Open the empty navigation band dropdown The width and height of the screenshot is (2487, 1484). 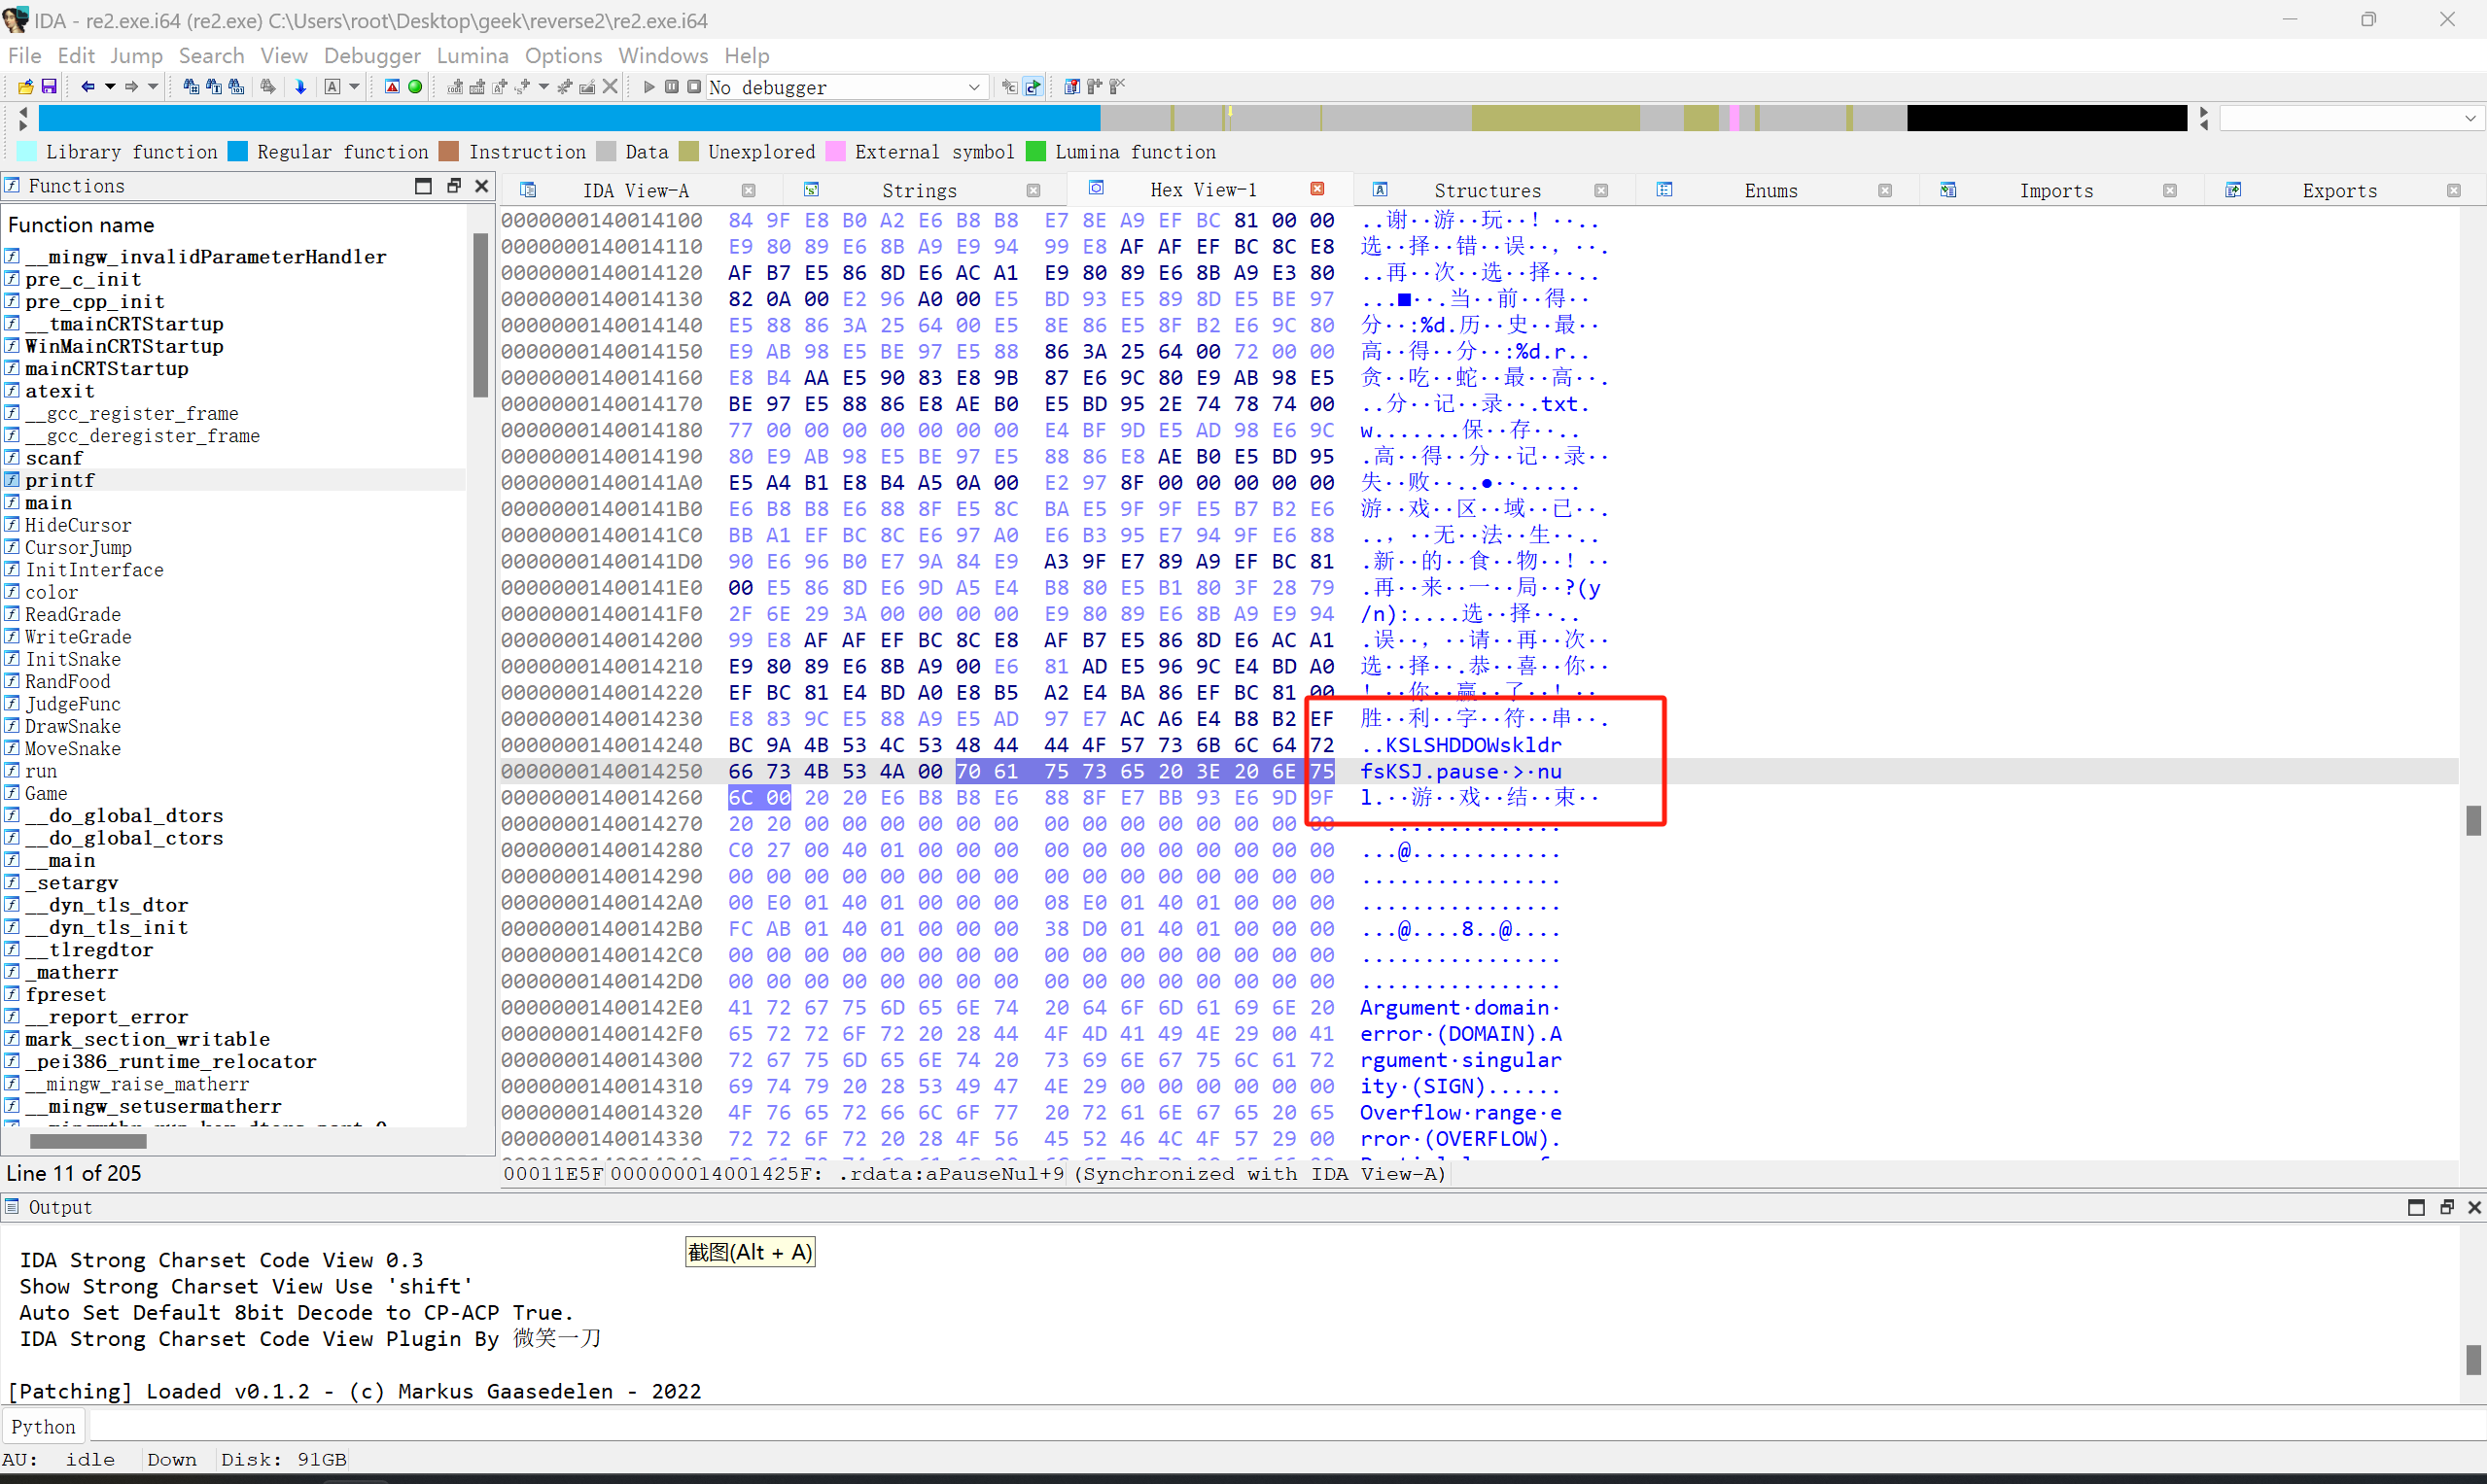point(2469,119)
